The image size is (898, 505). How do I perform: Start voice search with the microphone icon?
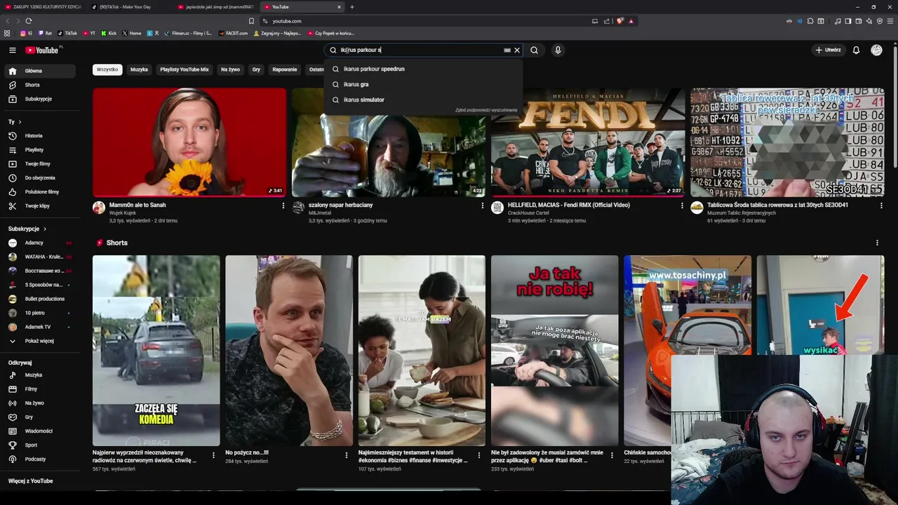[558, 50]
